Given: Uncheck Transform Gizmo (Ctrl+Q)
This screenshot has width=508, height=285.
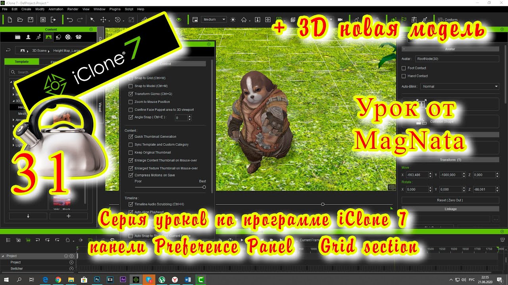Looking at the screenshot, I should [131, 94].
